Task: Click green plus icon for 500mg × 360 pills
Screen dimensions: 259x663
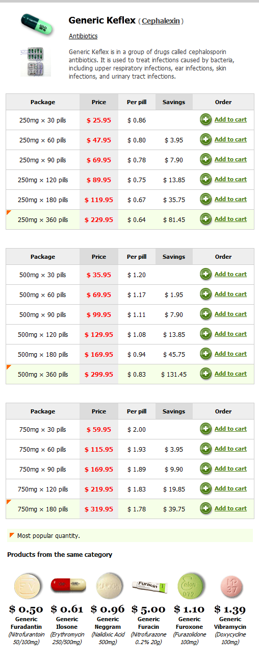Action: point(206,374)
